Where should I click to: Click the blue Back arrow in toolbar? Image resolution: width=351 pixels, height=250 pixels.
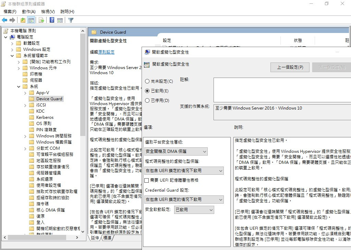click(x=4, y=20)
